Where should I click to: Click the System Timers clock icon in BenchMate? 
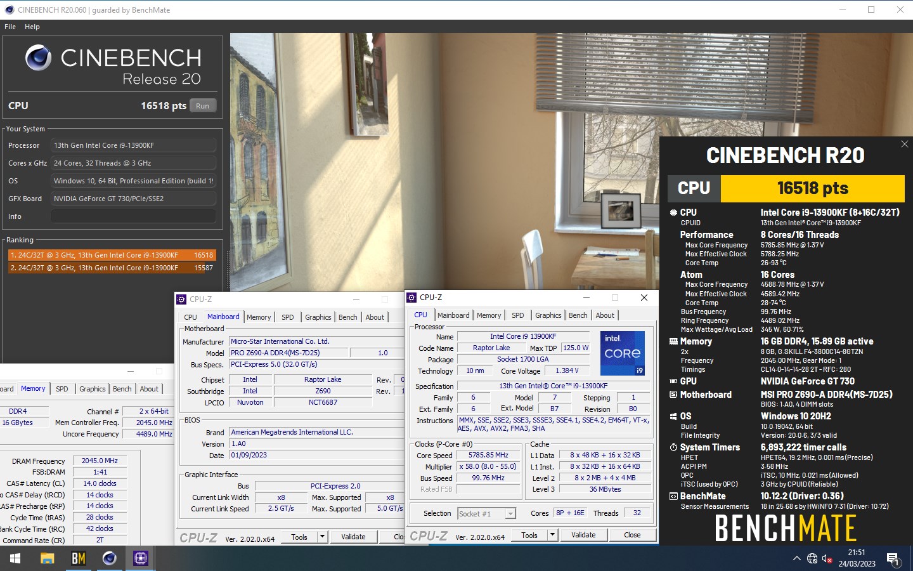[673, 447]
